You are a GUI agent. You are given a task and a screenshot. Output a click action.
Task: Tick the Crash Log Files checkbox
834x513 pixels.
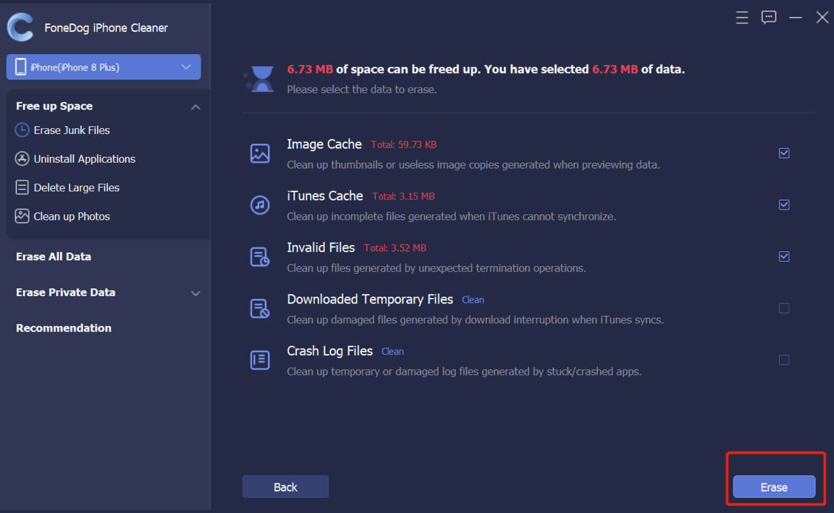point(784,360)
